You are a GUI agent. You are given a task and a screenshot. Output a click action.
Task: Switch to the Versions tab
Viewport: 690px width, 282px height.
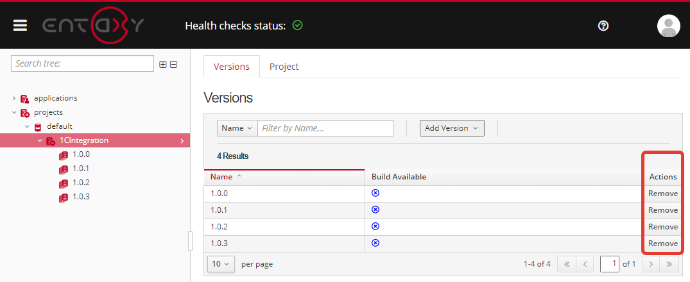click(x=232, y=67)
